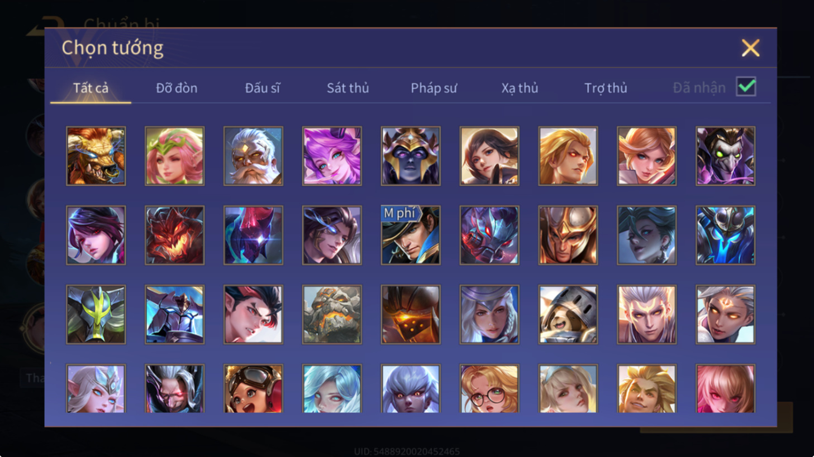Filter heroes by Pháp sư tab

434,88
